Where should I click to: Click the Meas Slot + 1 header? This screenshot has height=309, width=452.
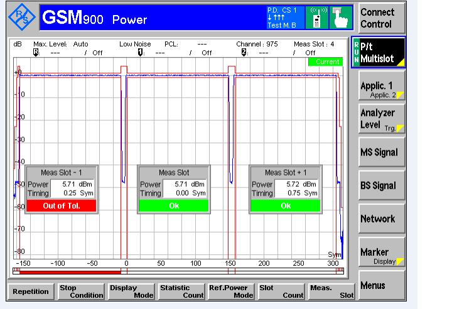click(286, 172)
